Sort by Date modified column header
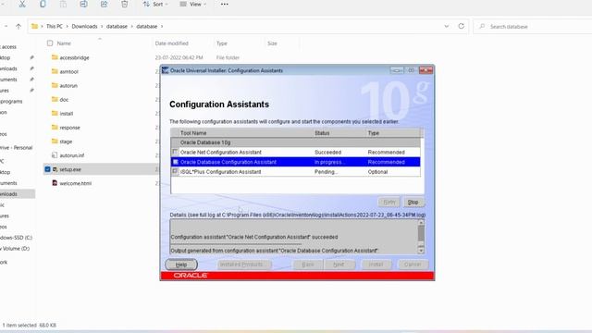592x333 pixels. [x=171, y=43]
